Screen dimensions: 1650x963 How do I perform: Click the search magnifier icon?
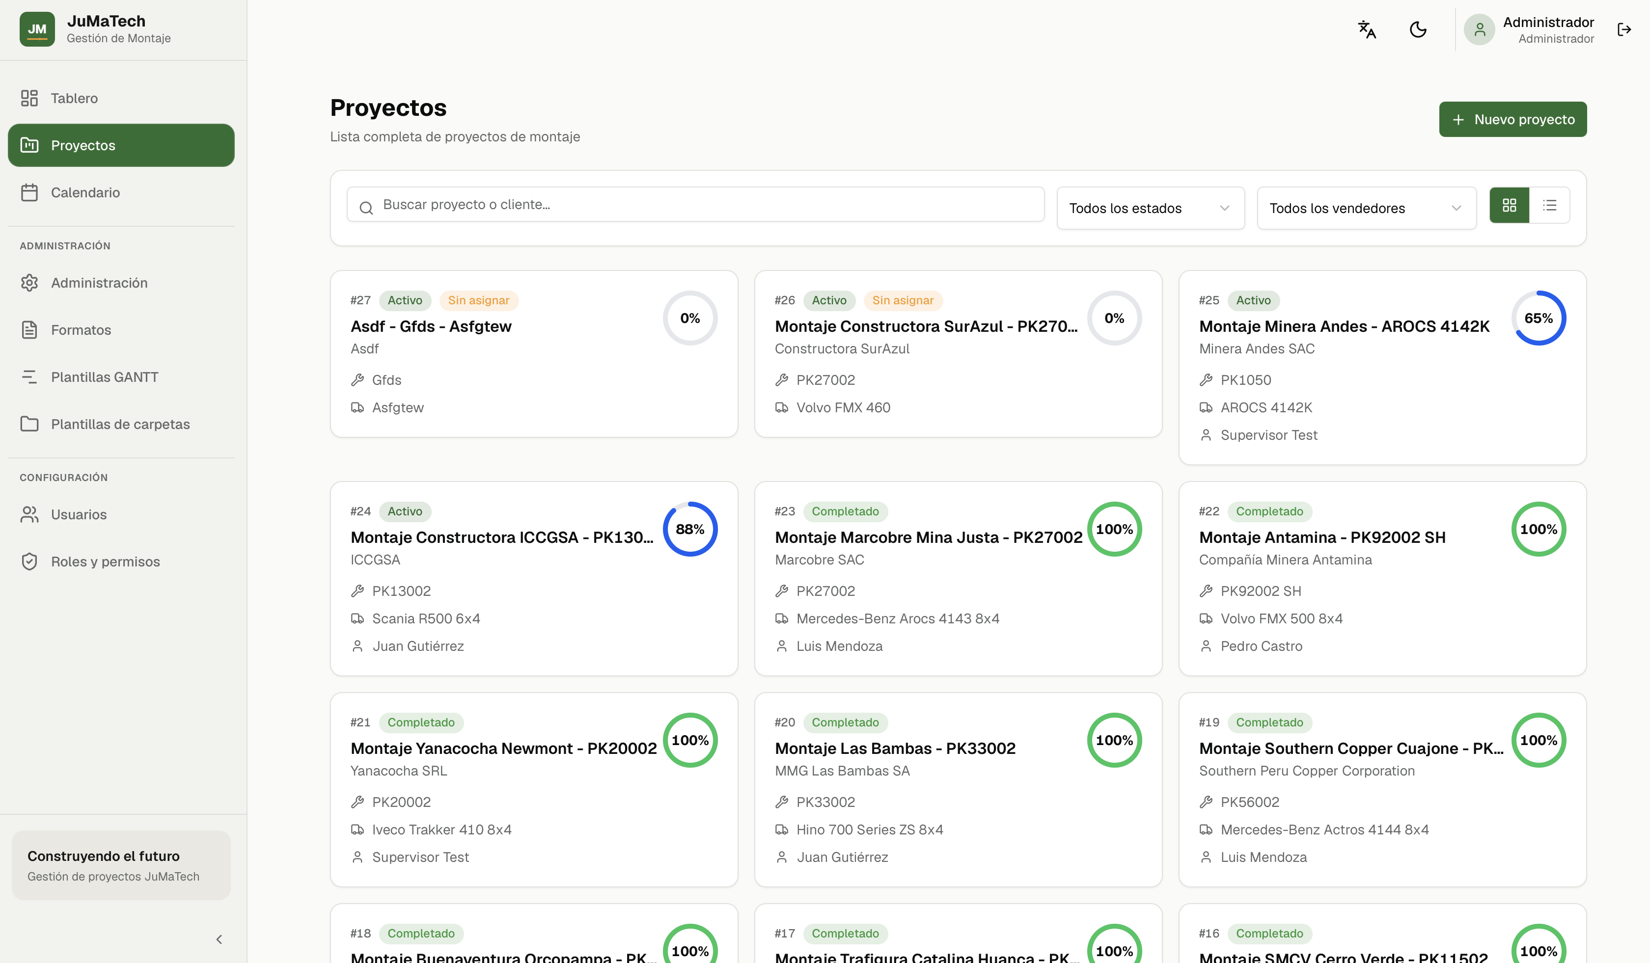click(x=367, y=208)
